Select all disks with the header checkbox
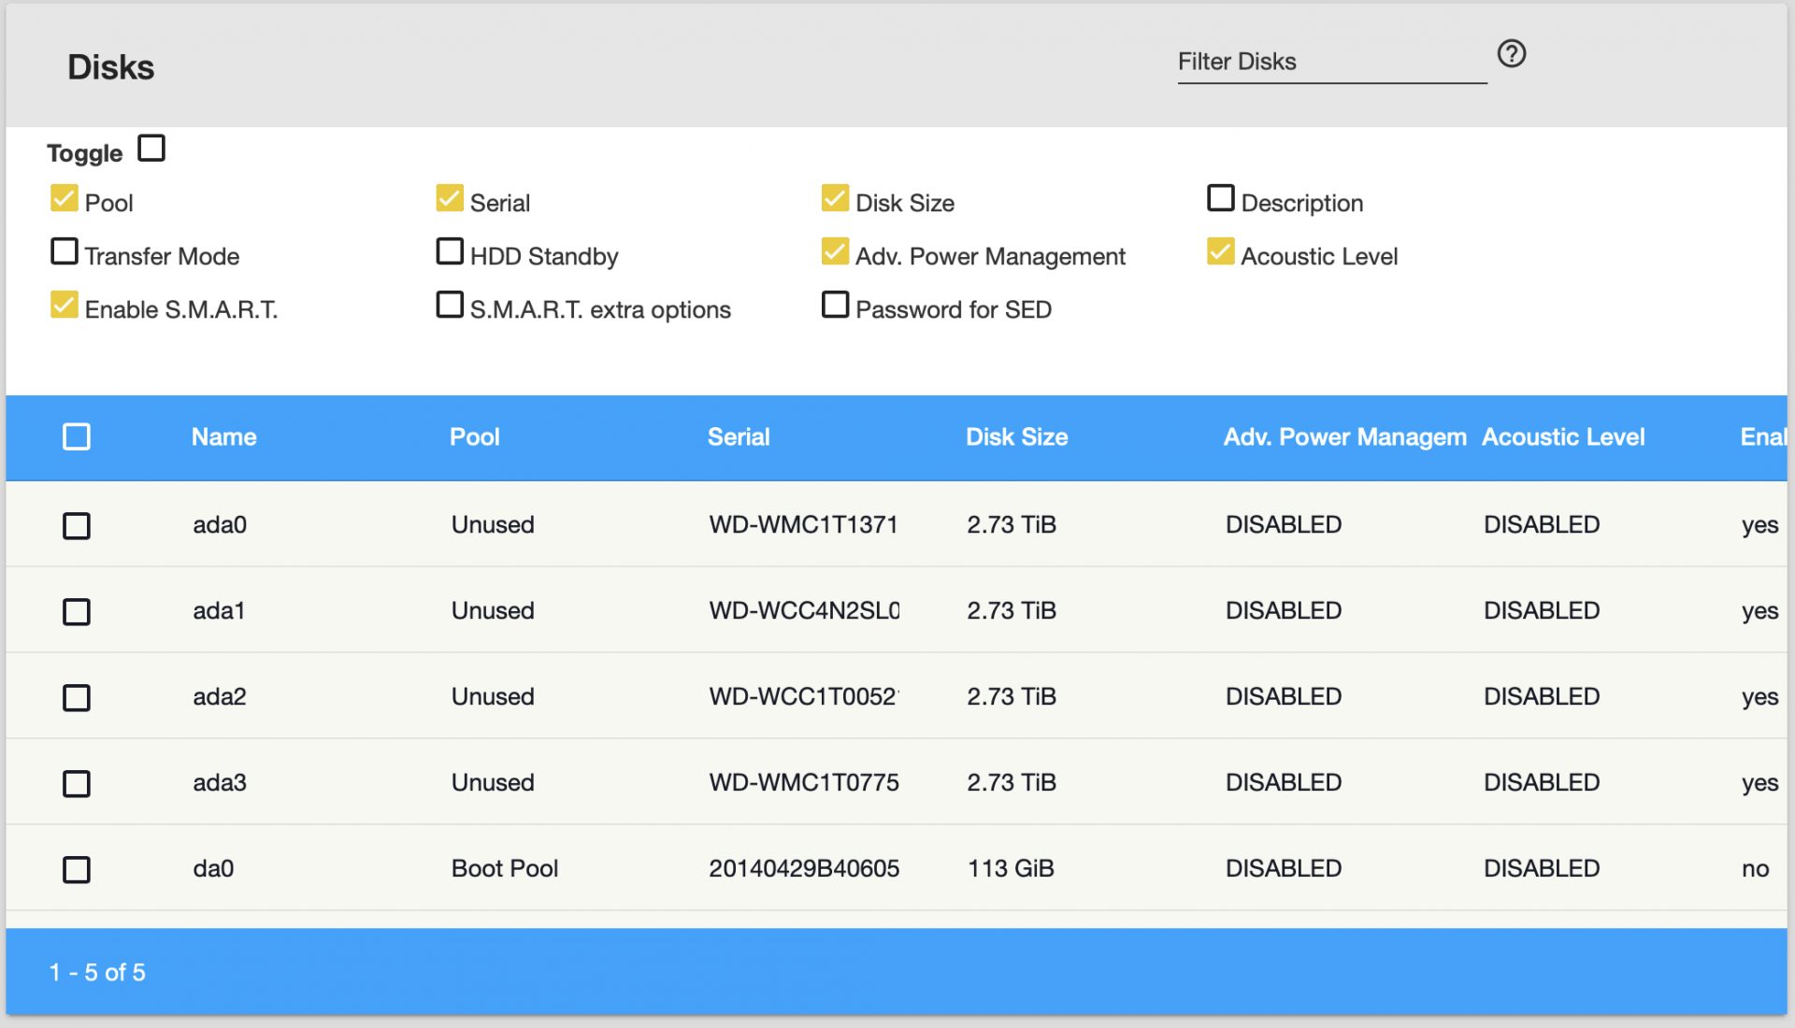The height and width of the screenshot is (1028, 1795). coord(77,436)
